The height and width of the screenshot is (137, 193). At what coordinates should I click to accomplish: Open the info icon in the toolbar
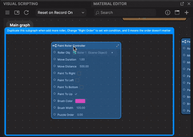168,13
